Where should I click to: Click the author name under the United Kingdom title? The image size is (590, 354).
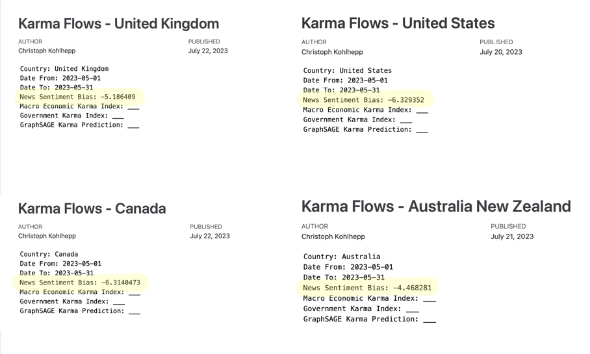click(x=47, y=51)
